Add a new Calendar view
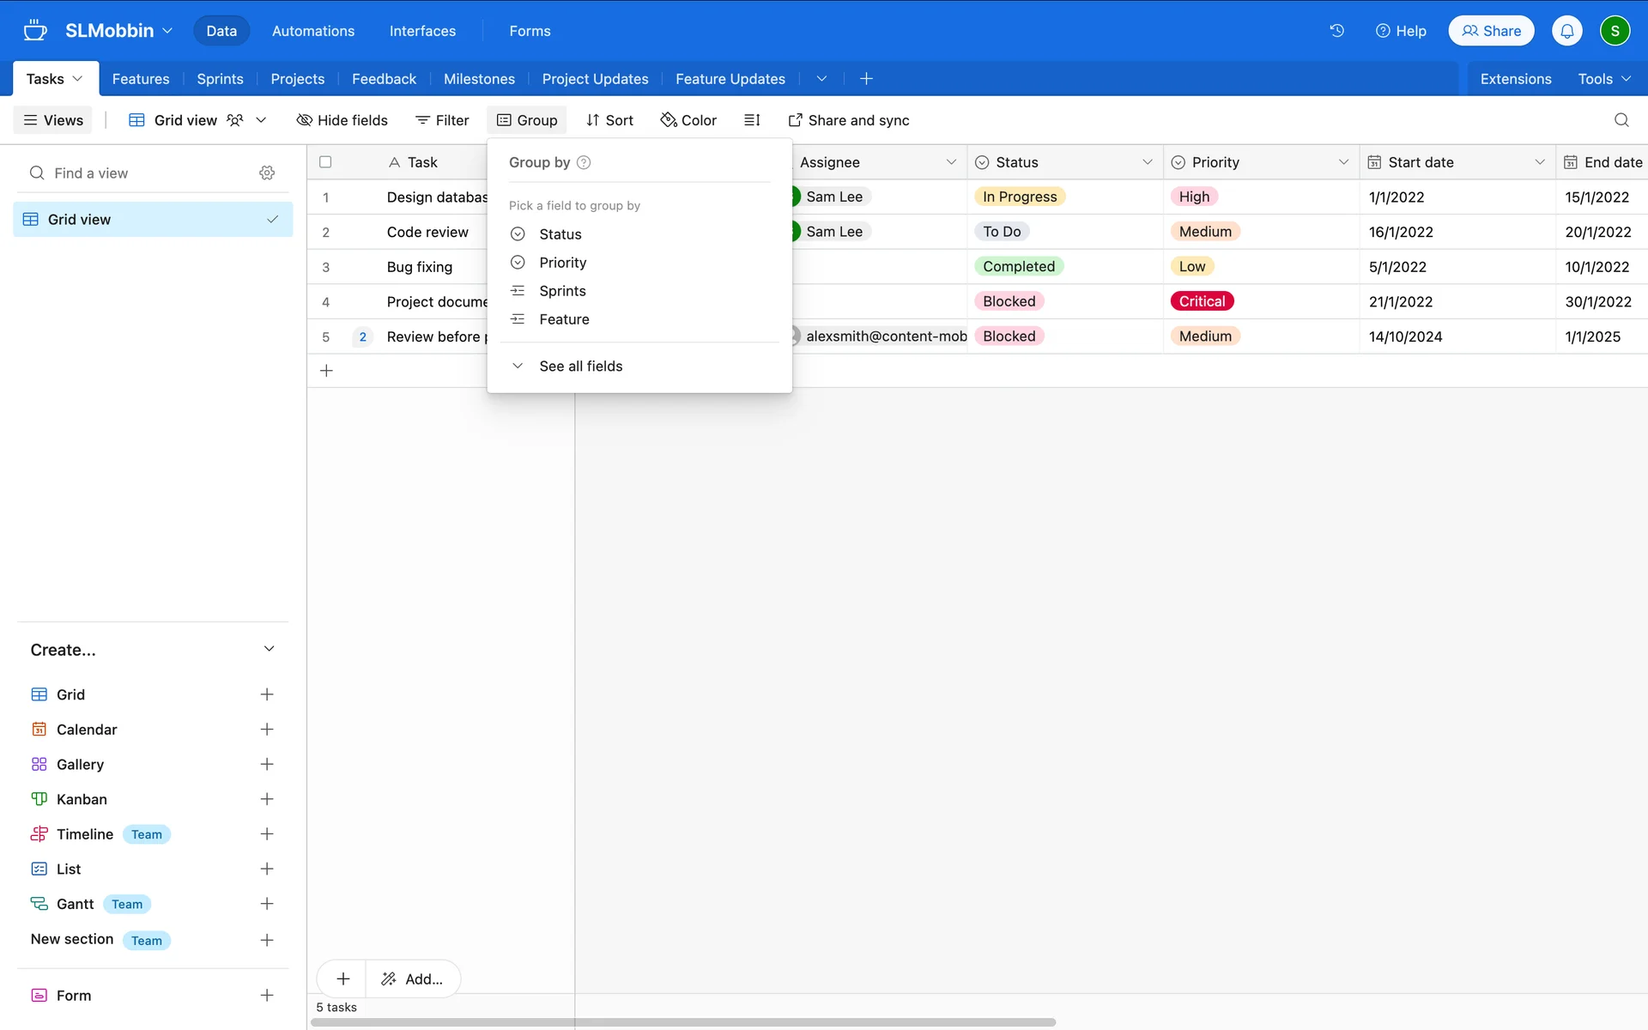 267,730
